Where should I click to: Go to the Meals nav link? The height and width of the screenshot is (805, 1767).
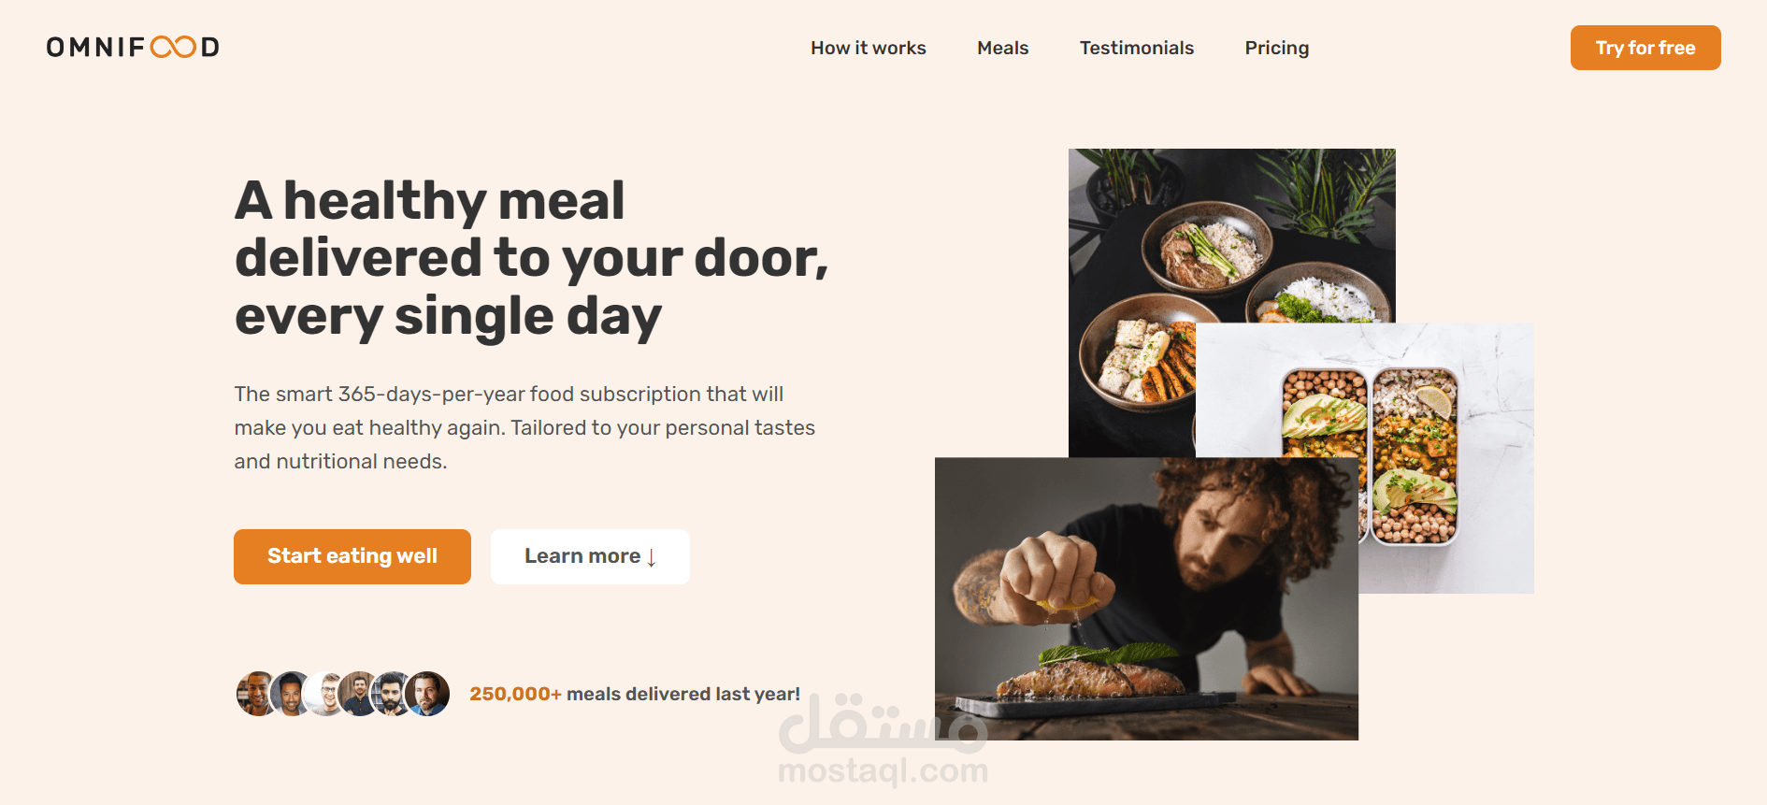(x=1002, y=48)
